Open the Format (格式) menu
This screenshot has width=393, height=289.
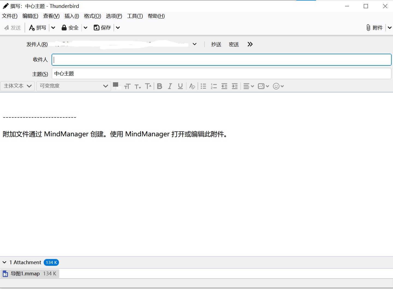(x=93, y=16)
